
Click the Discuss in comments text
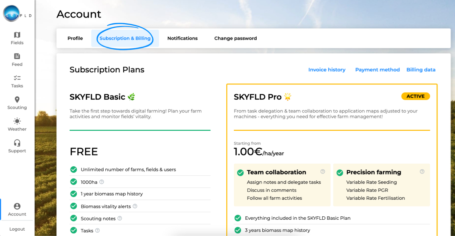(x=271, y=190)
